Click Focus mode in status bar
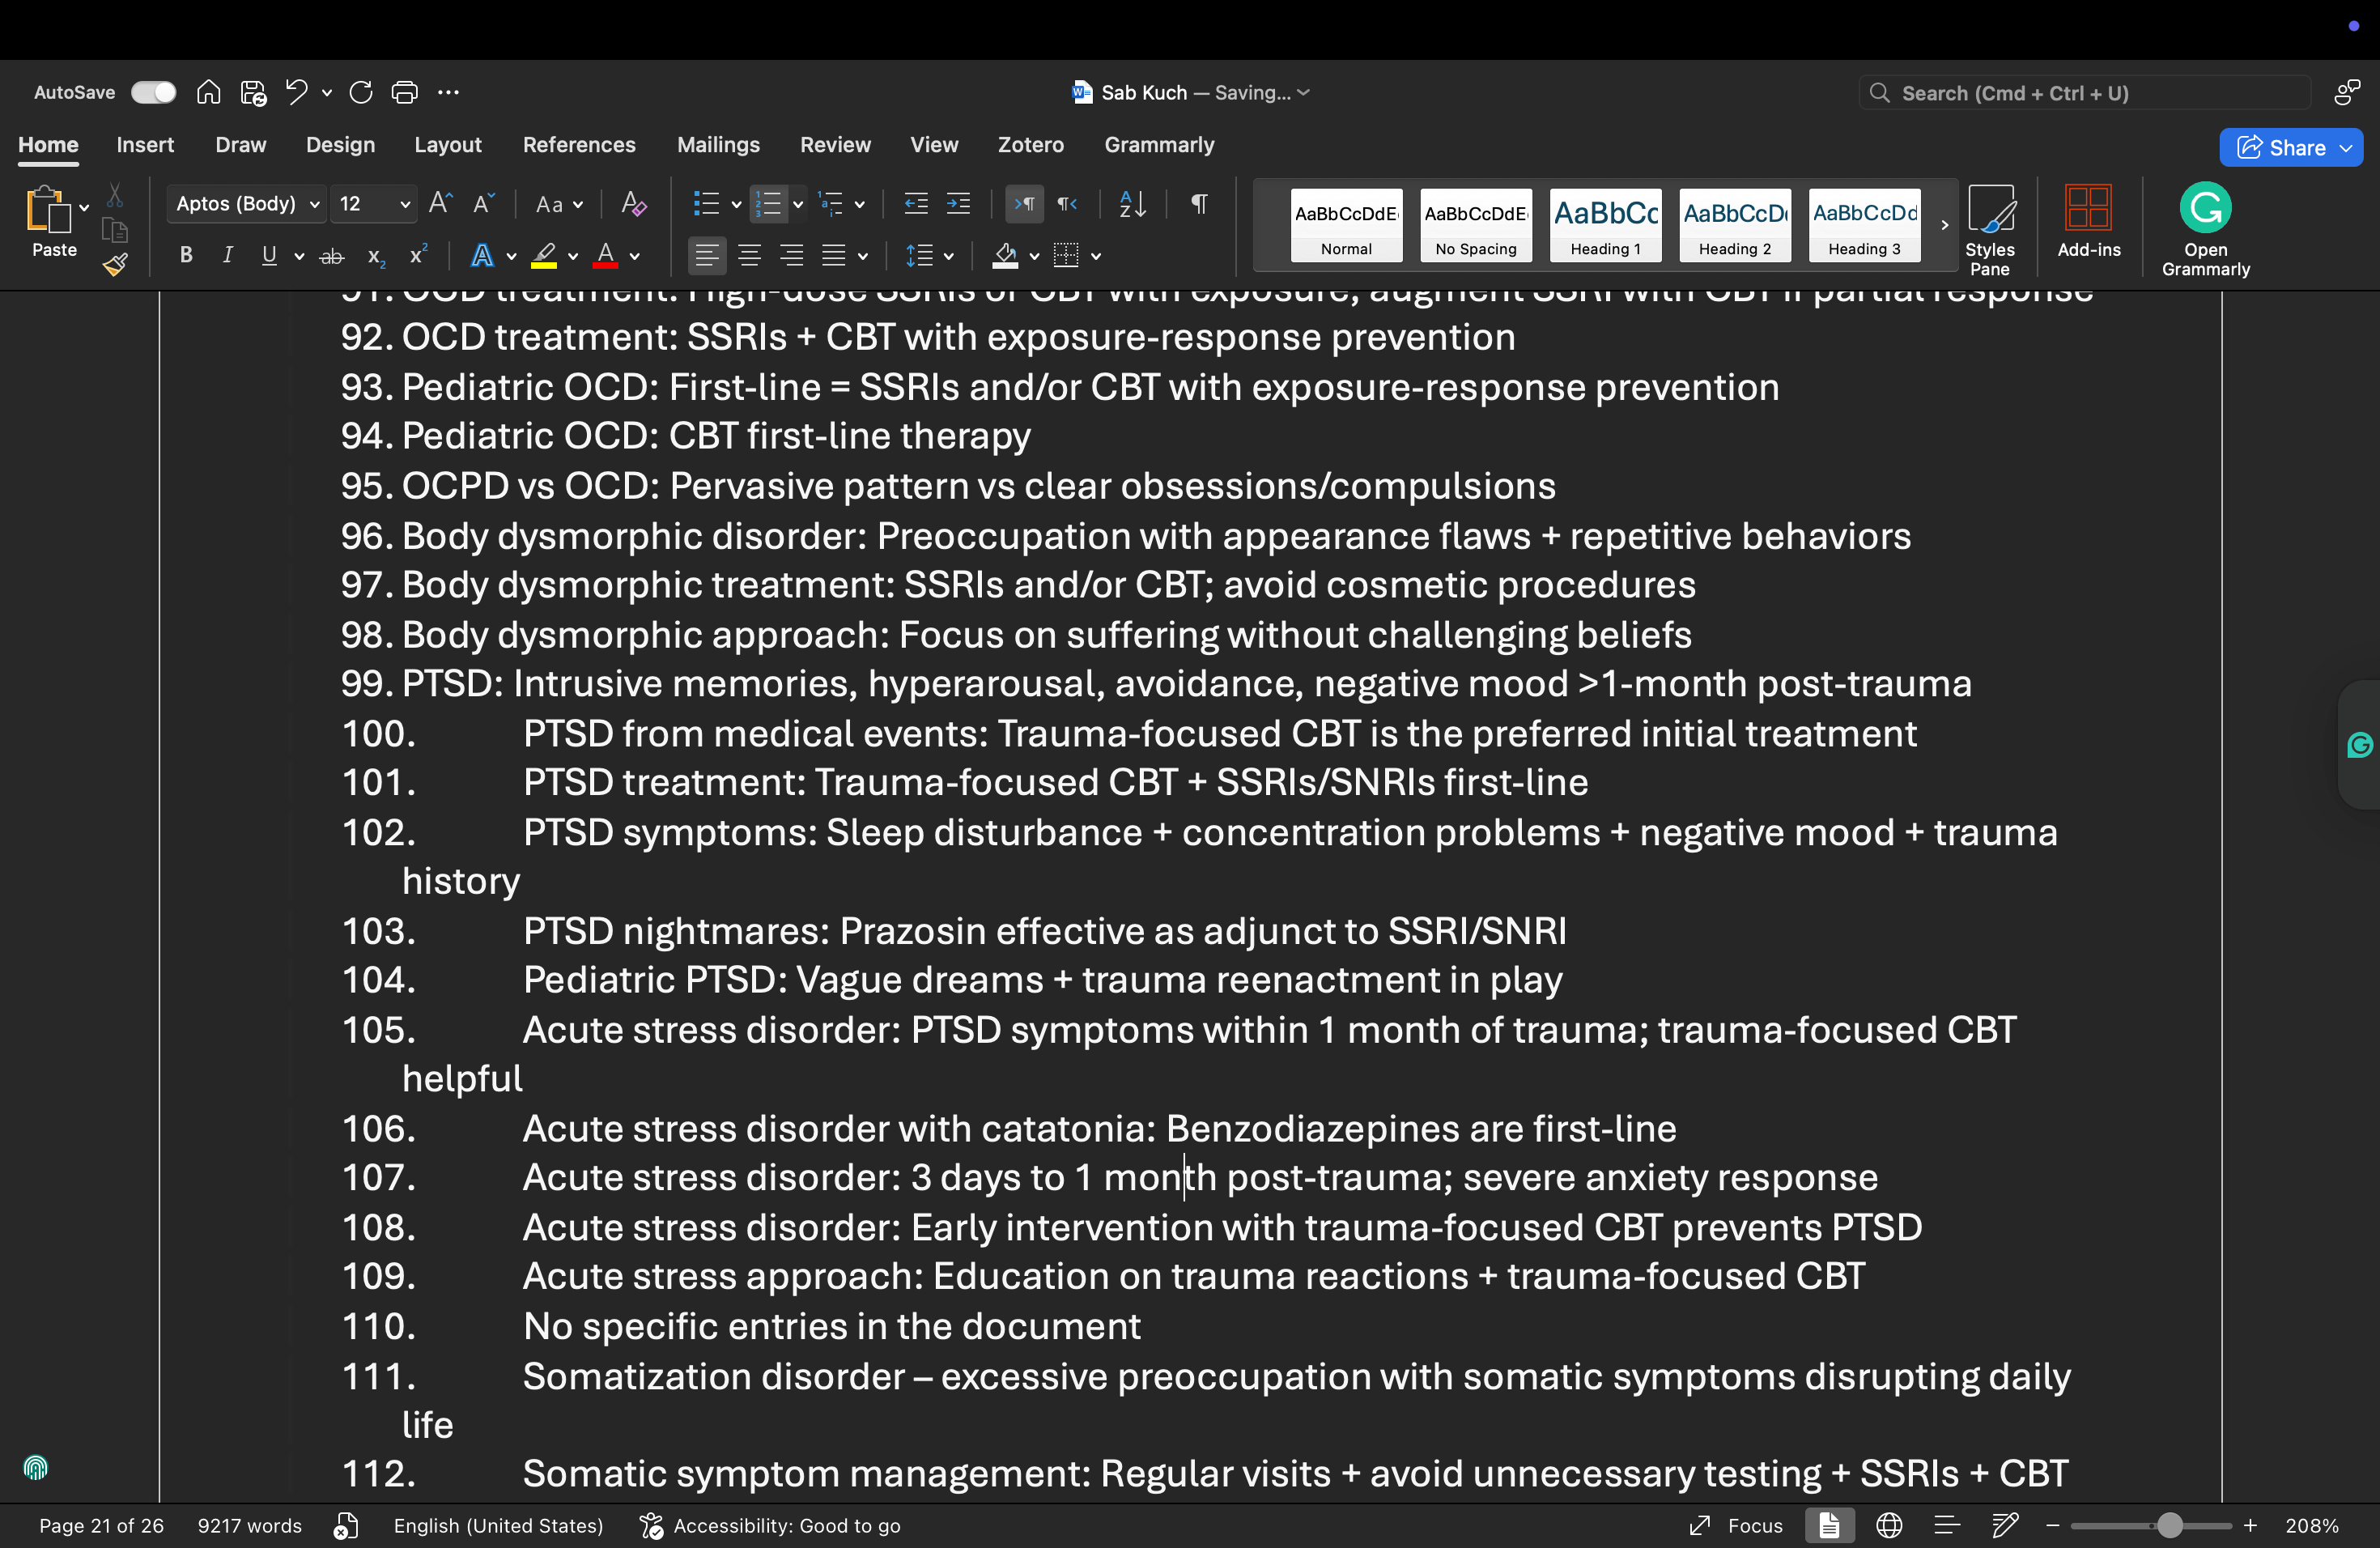Viewport: 2380px width, 1548px height. tap(1735, 1525)
